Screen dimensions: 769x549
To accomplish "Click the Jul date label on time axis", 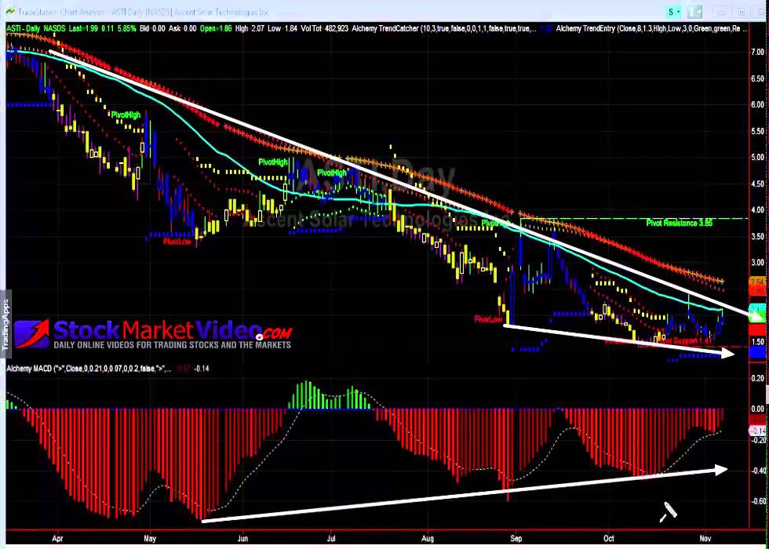I will pyautogui.click(x=330, y=538).
